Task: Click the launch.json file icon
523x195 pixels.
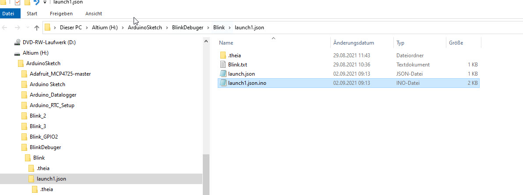Action: (x=223, y=74)
